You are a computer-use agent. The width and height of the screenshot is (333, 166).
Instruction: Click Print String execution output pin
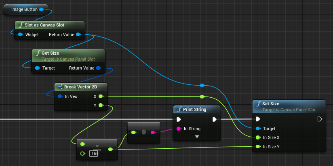click(x=215, y=119)
